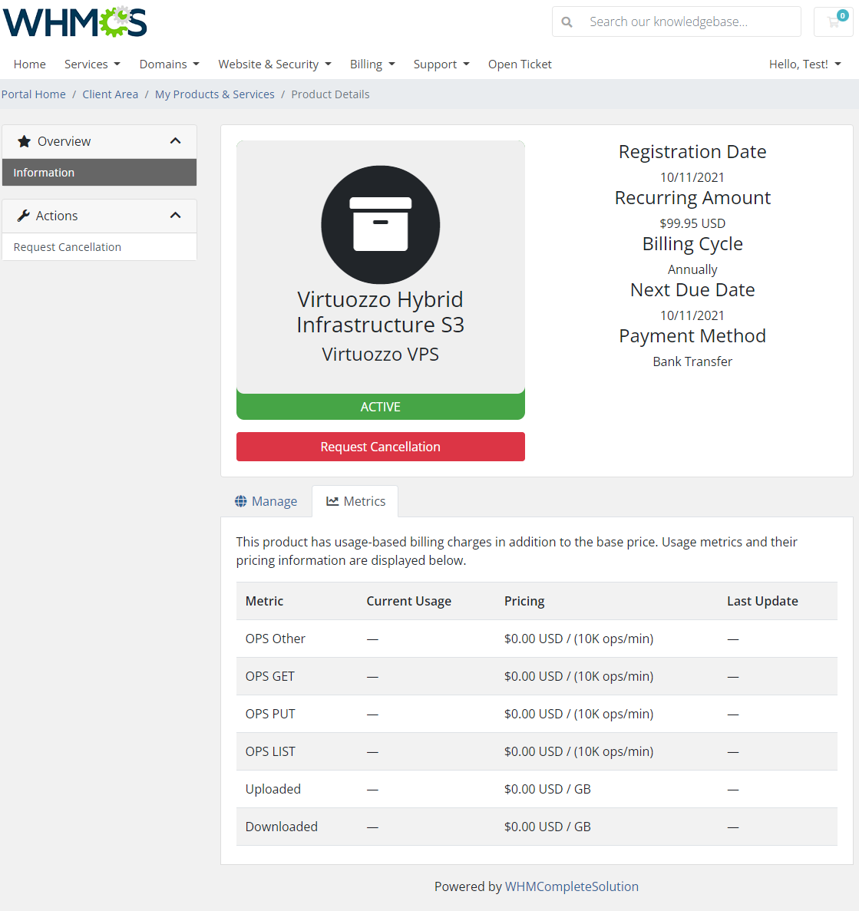The width and height of the screenshot is (859, 911).
Task: Focus the knowledgebase search field
Action: click(676, 22)
